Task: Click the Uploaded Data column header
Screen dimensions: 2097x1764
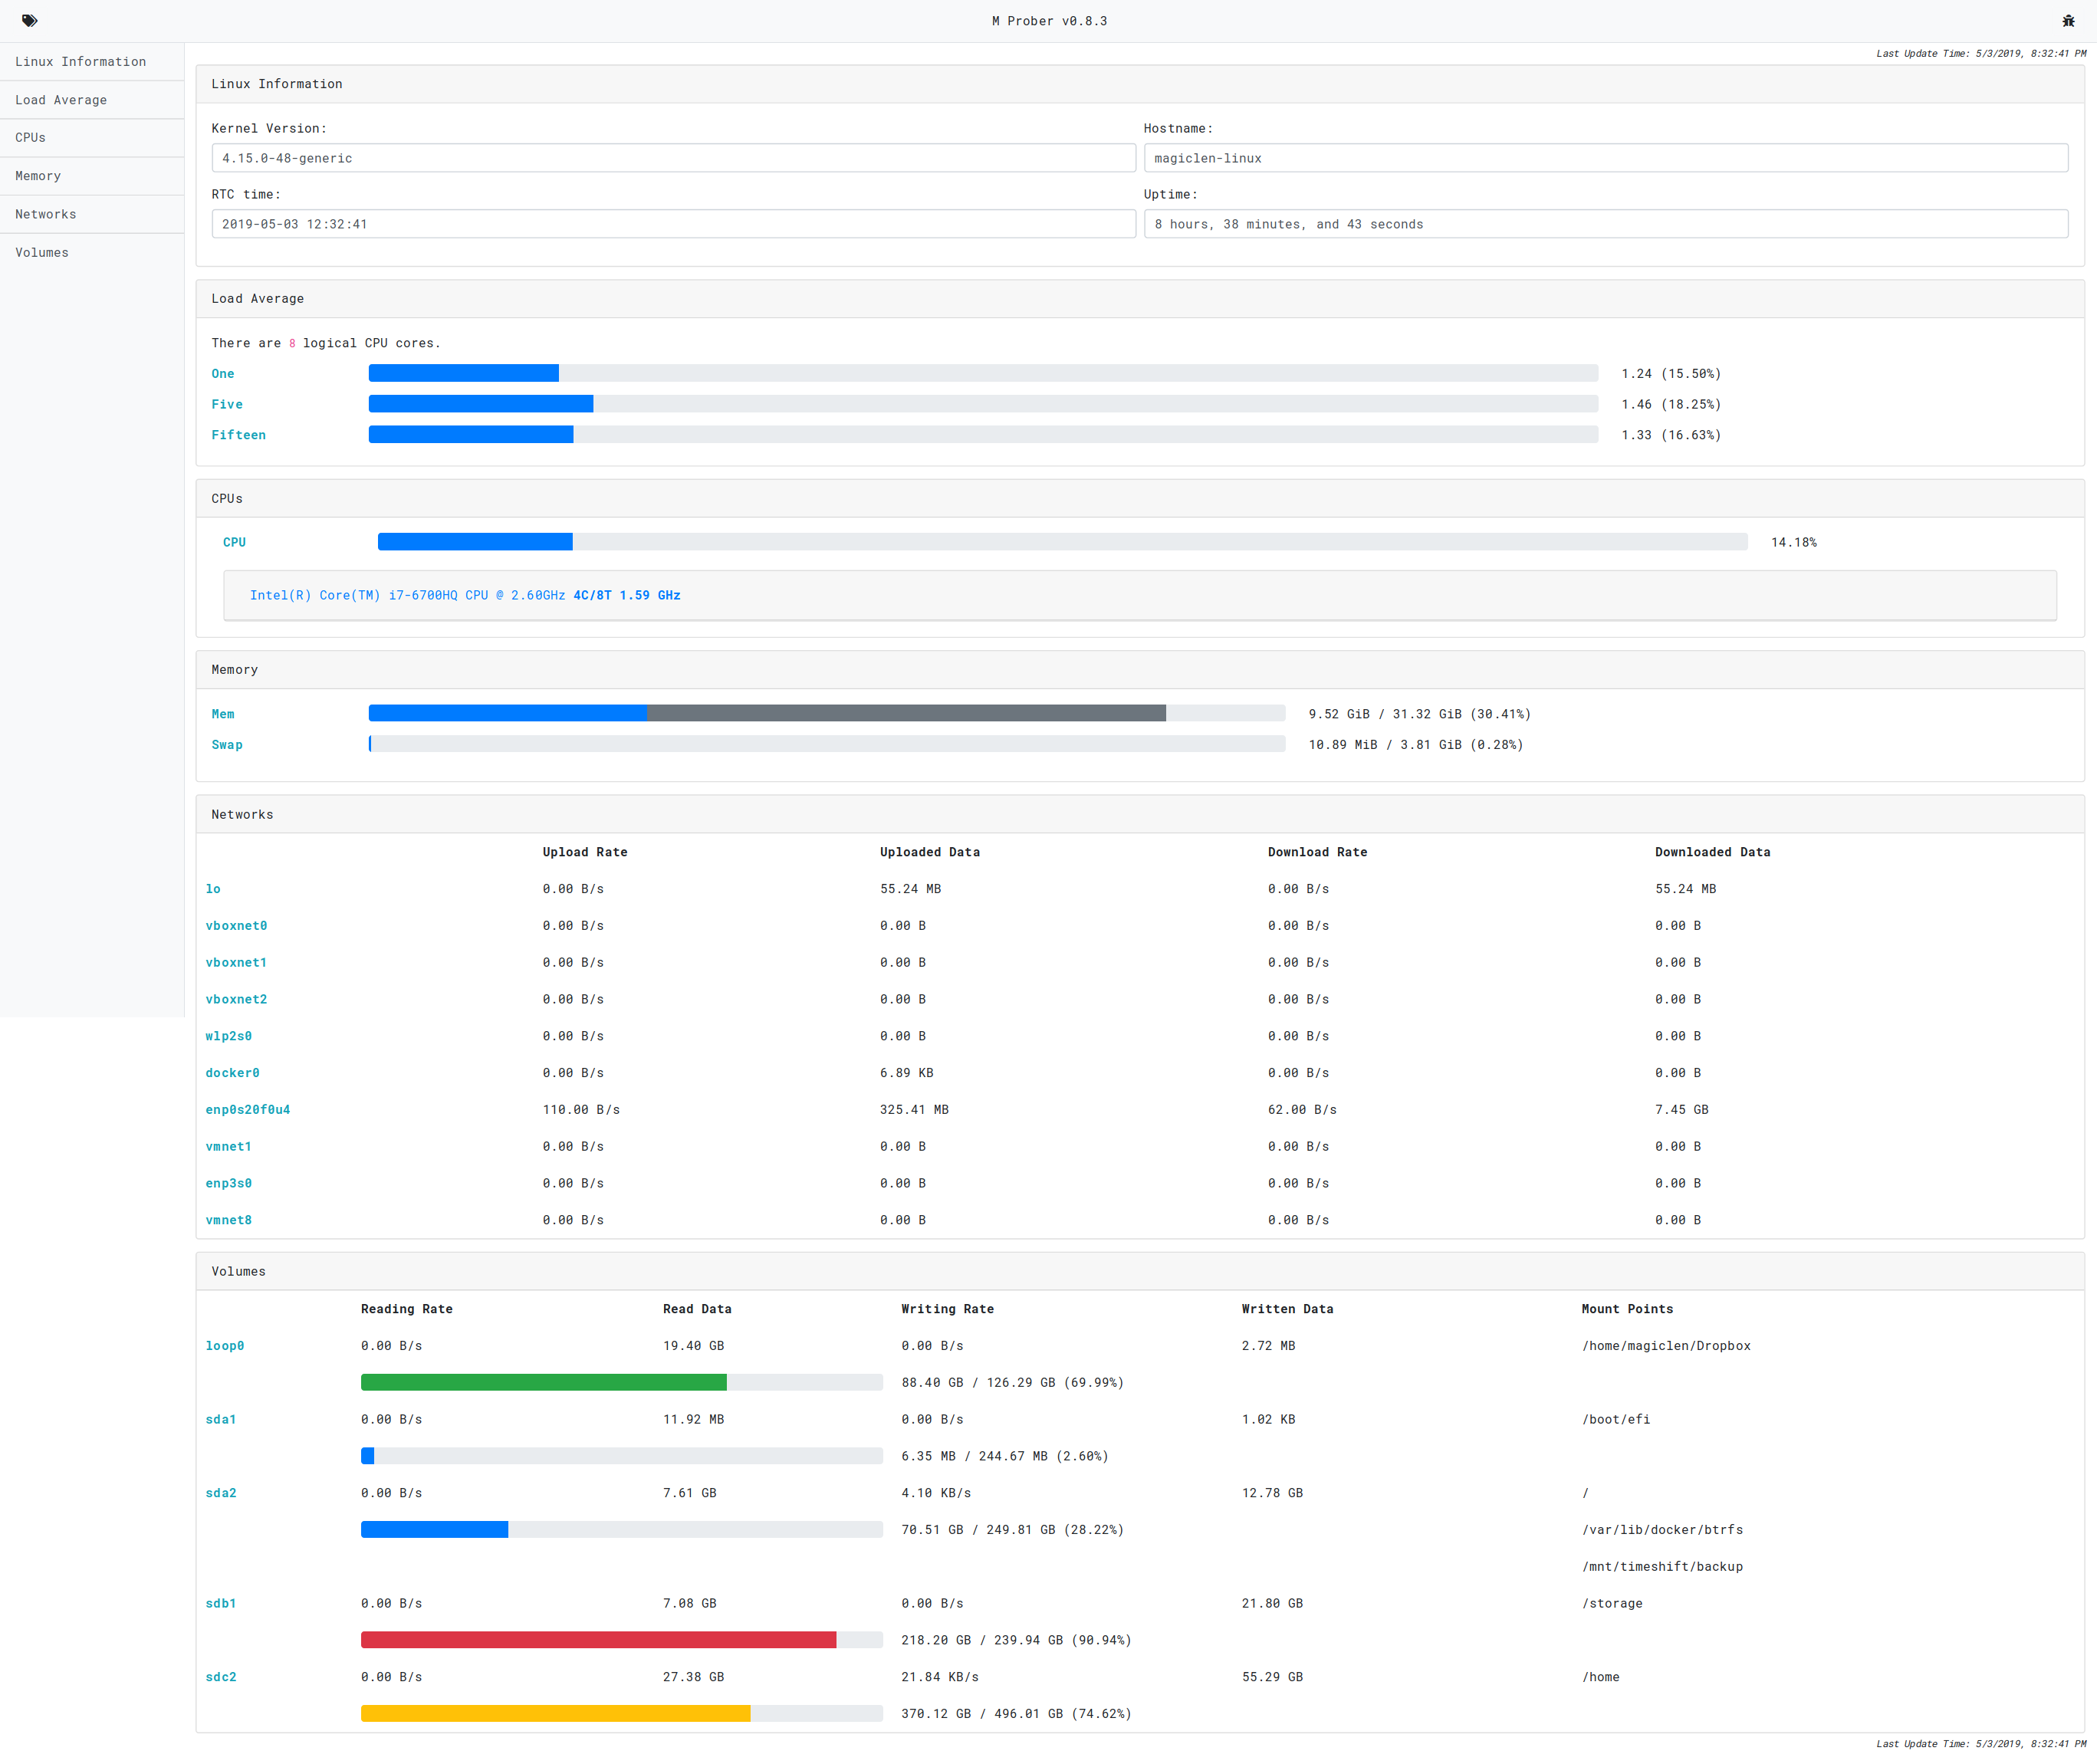Action: [x=930, y=852]
